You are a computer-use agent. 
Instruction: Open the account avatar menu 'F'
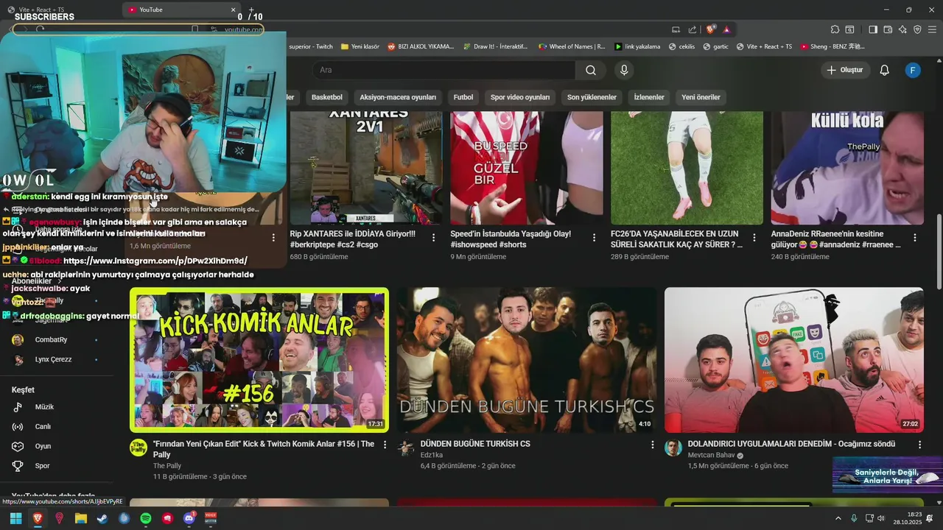coord(913,70)
